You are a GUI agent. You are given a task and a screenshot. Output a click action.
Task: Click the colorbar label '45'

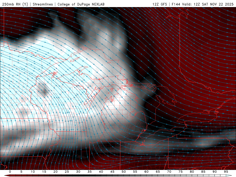point(112,172)
